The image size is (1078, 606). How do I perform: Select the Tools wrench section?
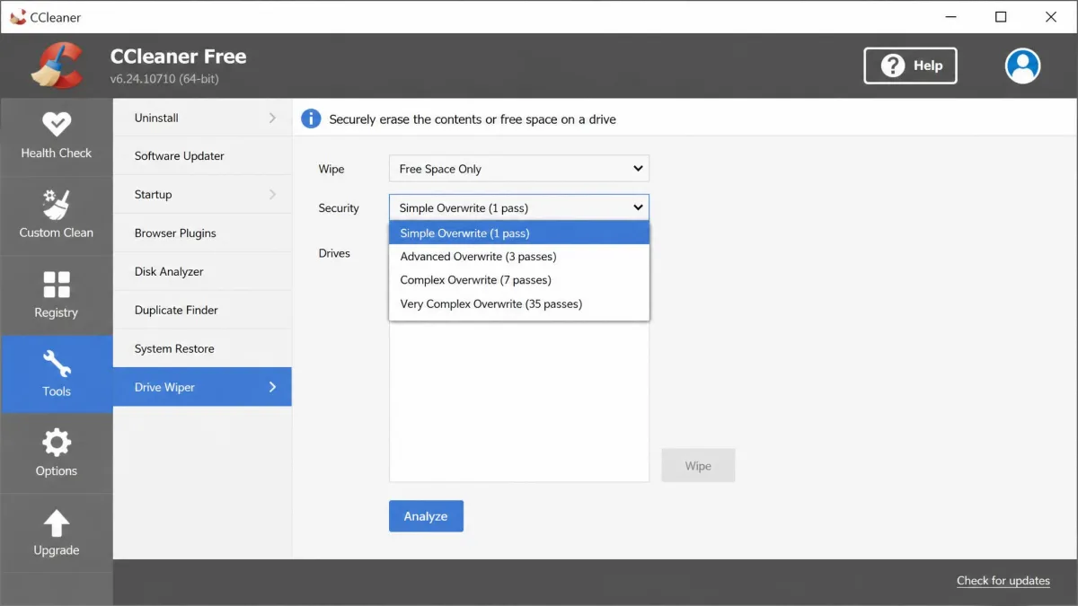coord(56,373)
